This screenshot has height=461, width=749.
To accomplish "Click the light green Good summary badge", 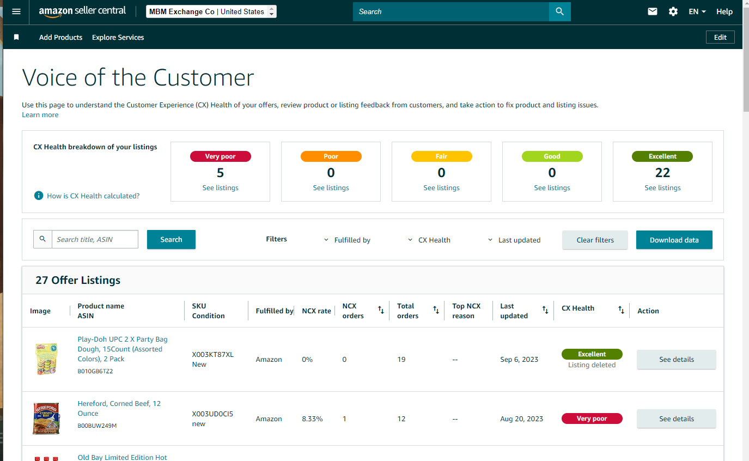I will (552, 156).
